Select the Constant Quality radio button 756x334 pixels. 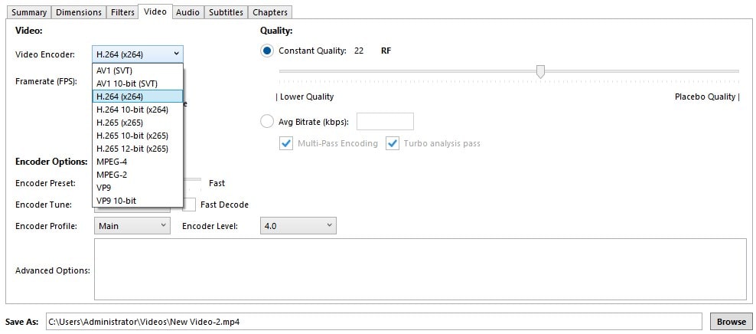[267, 51]
